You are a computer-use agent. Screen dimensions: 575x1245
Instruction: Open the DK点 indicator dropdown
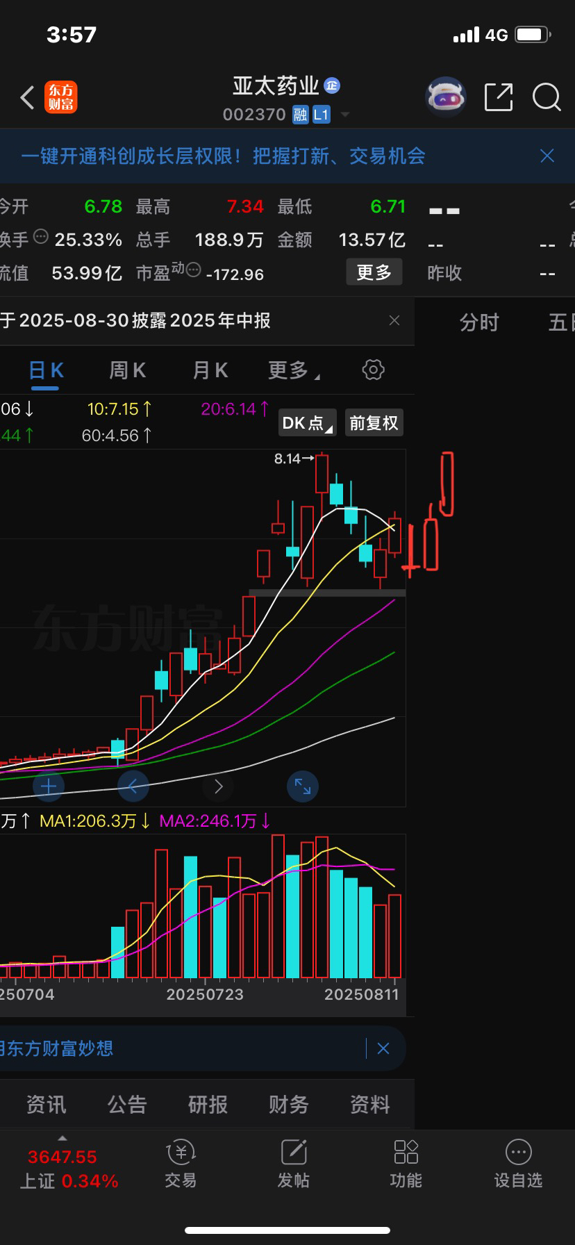[x=308, y=423]
